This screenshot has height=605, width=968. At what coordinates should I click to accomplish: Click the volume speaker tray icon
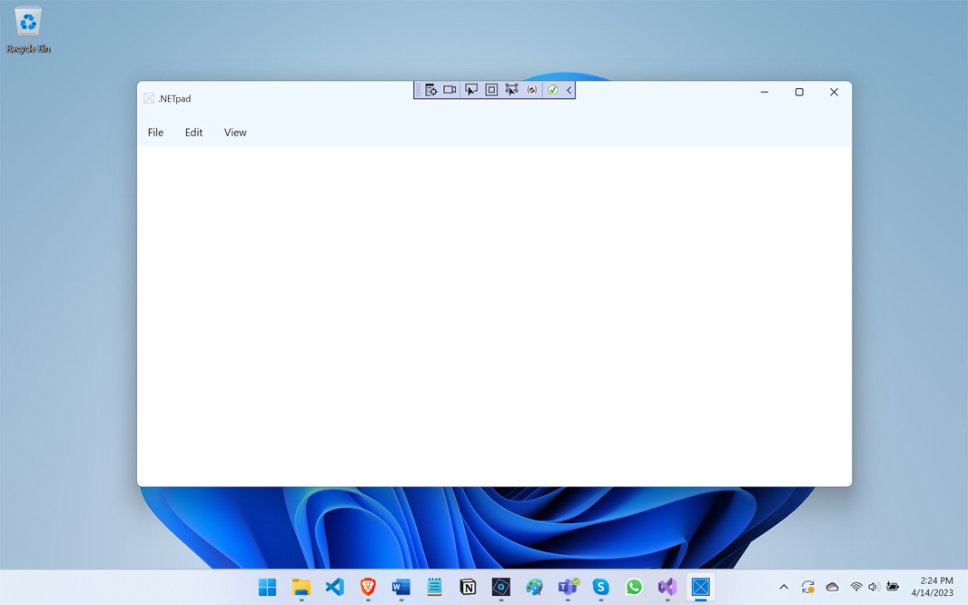point(874,587)
